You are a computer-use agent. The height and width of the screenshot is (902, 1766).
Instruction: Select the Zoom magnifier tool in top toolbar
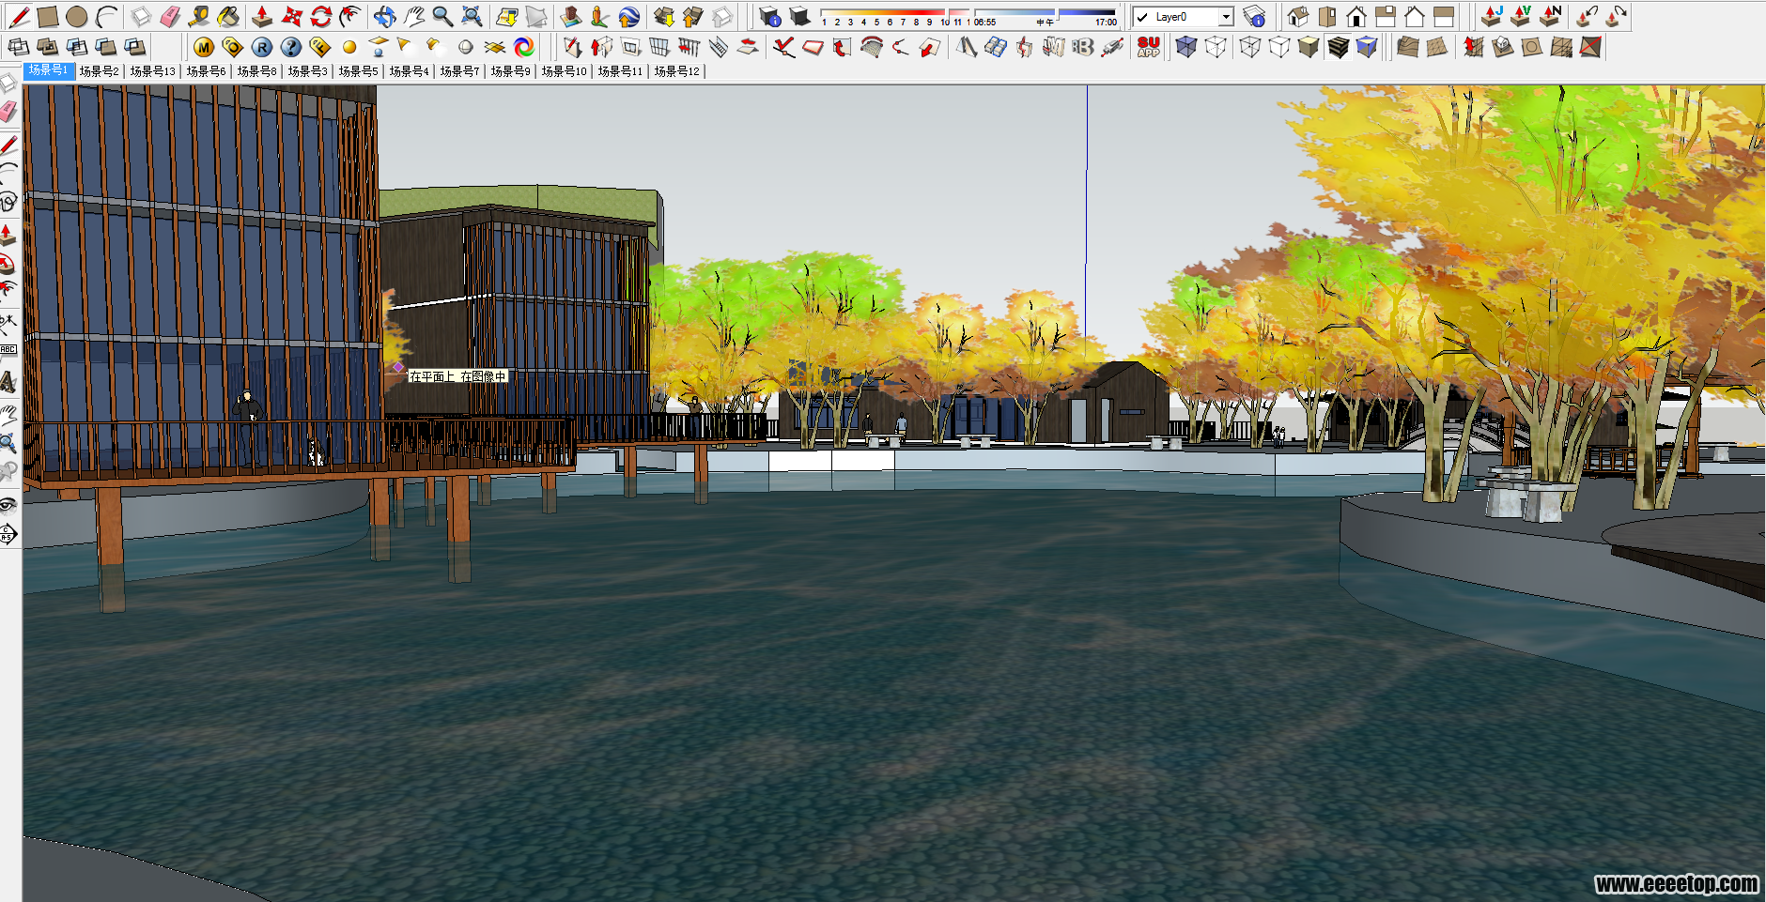tap(442, 17)
